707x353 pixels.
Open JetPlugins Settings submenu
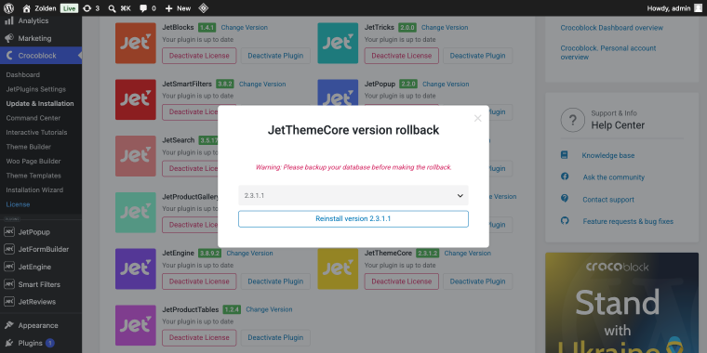35,89
